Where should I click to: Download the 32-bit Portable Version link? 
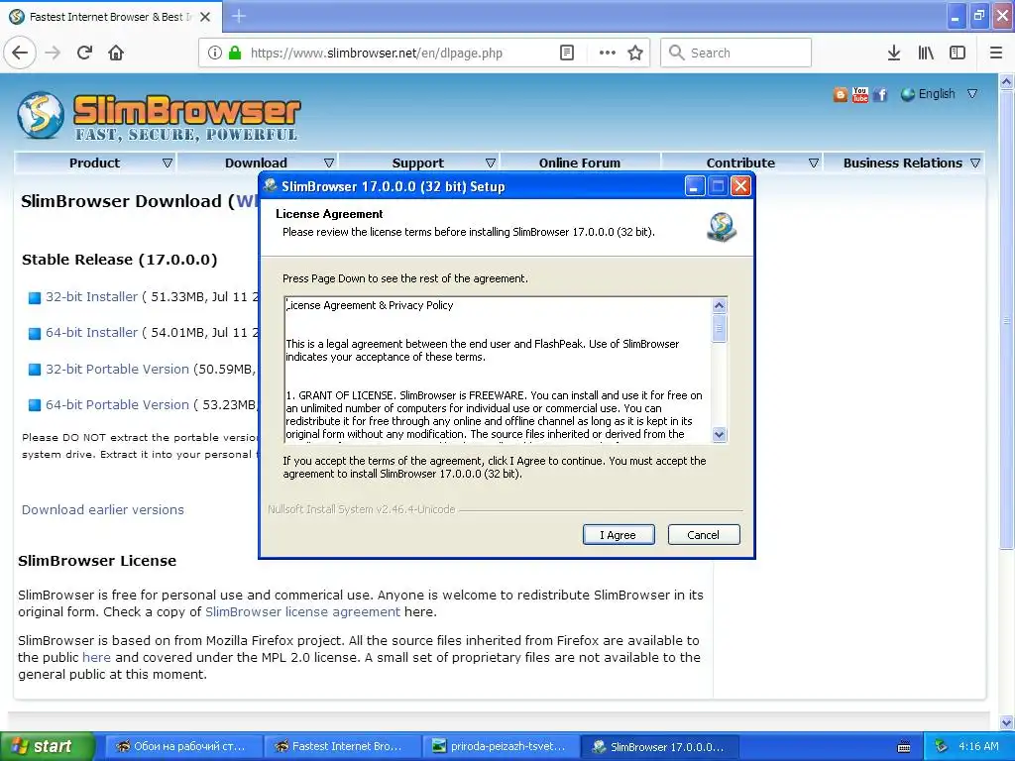[117, 369]
